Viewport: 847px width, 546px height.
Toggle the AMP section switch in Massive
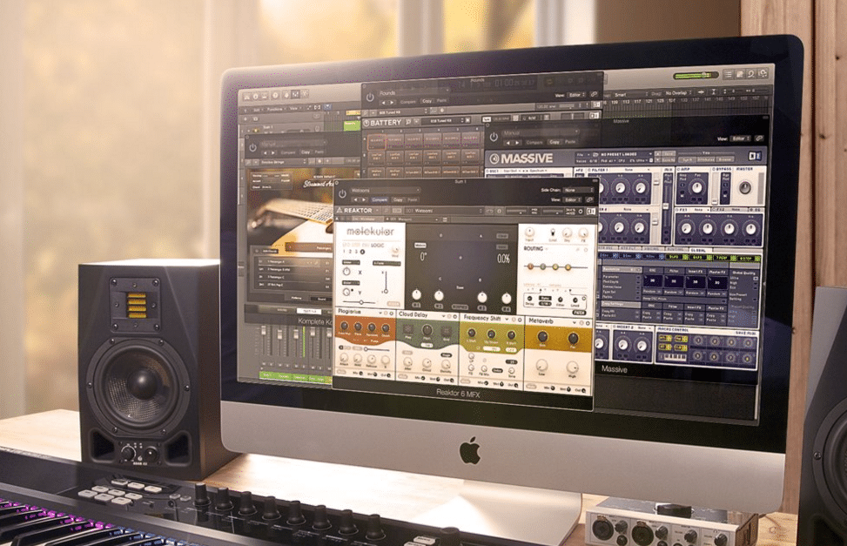tap(677, 169)
